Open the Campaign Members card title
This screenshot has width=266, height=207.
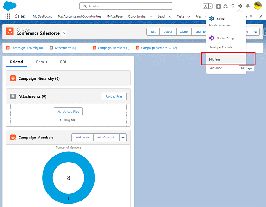tap(36, 138)
